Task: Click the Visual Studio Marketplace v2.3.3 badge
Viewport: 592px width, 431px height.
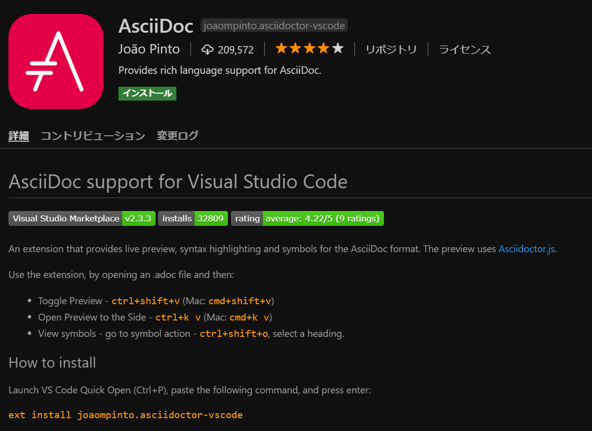Action: (x=82, y=218)
